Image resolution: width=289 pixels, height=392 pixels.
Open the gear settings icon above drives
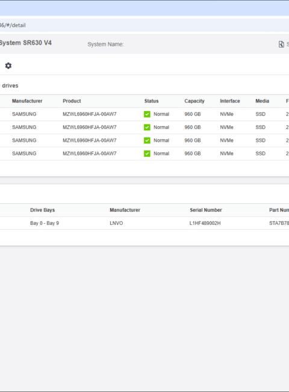8,66
